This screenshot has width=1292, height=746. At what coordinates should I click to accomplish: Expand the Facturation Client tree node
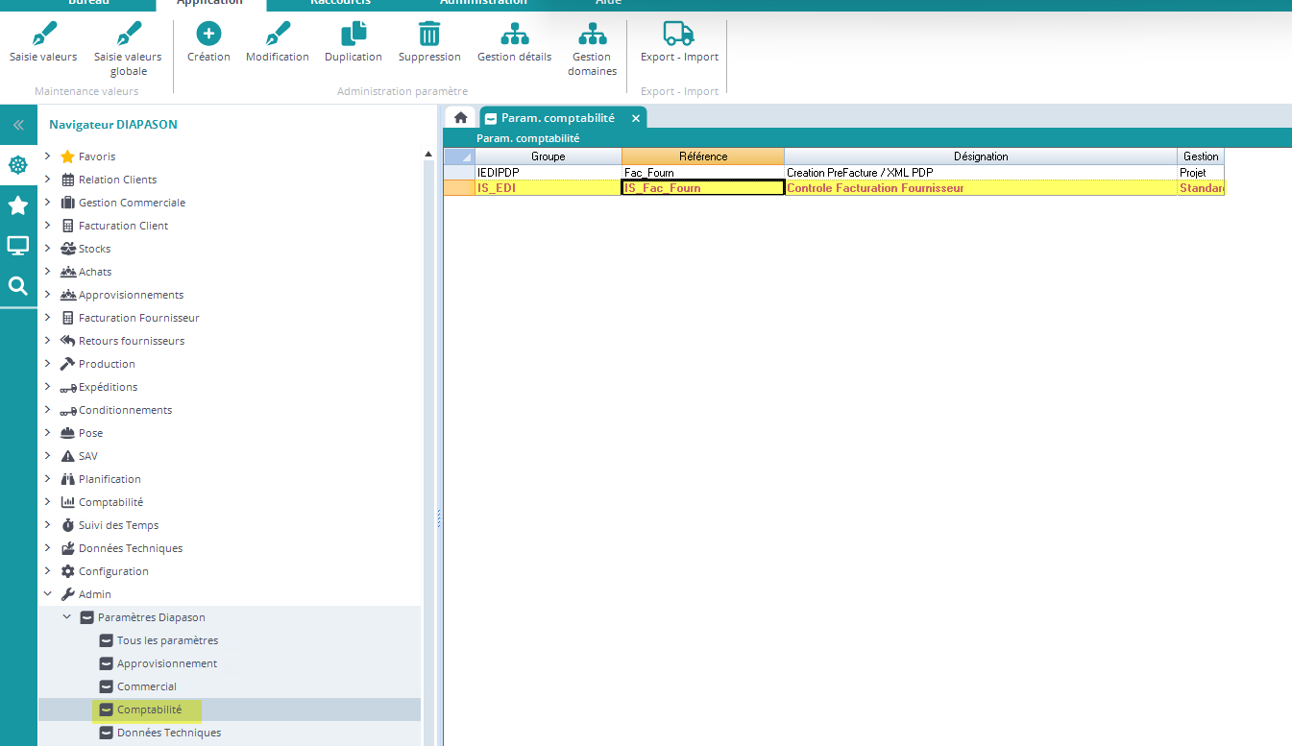point(48,226)
